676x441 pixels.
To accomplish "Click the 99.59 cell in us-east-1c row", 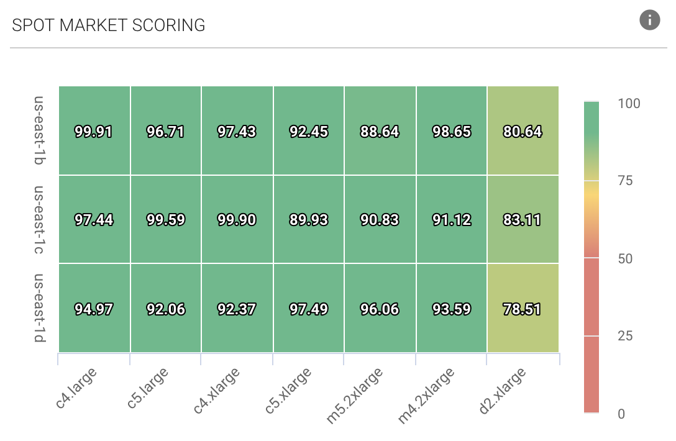I will [165, 219].
